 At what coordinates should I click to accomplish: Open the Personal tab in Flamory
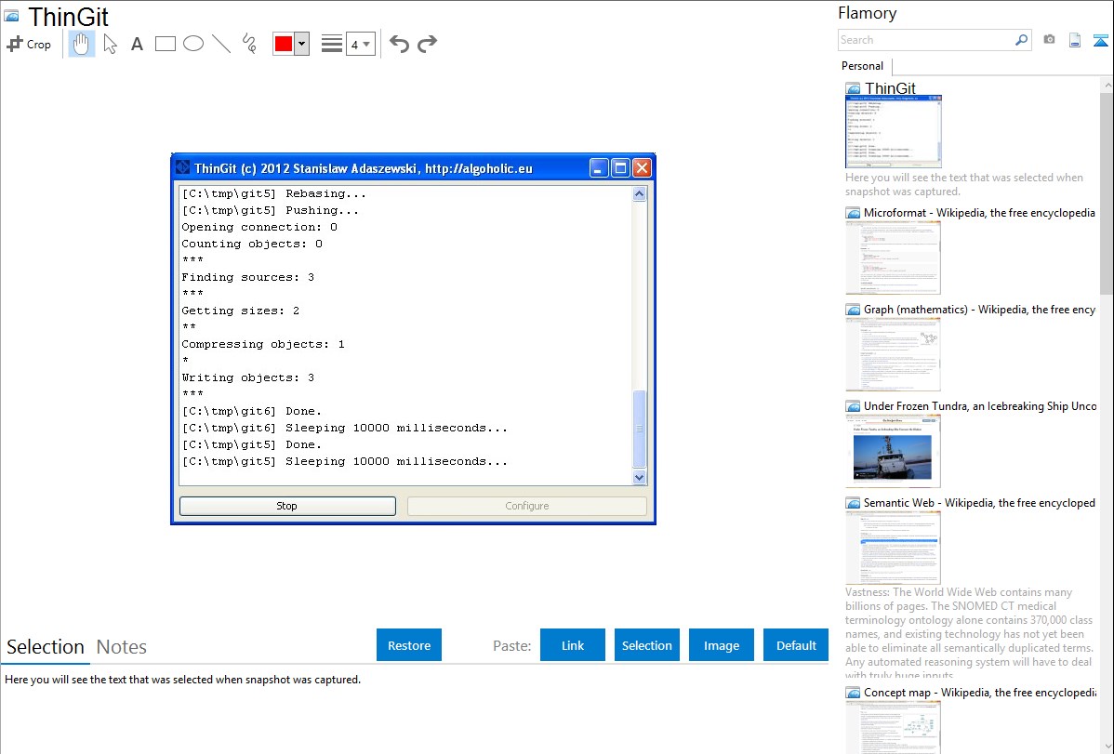pos(862,66)
